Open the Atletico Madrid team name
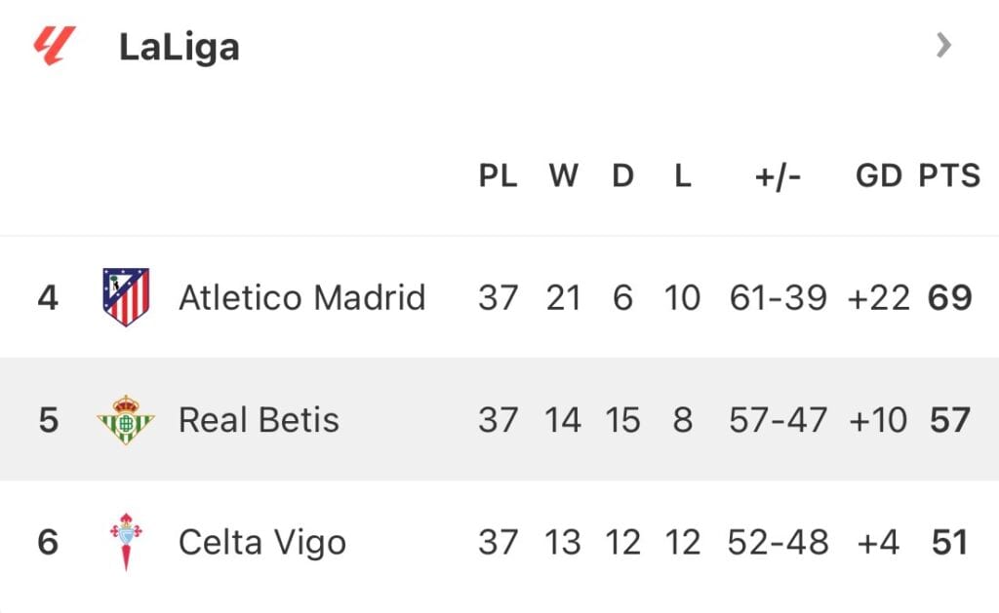999x613 pixels. point(302,297)
